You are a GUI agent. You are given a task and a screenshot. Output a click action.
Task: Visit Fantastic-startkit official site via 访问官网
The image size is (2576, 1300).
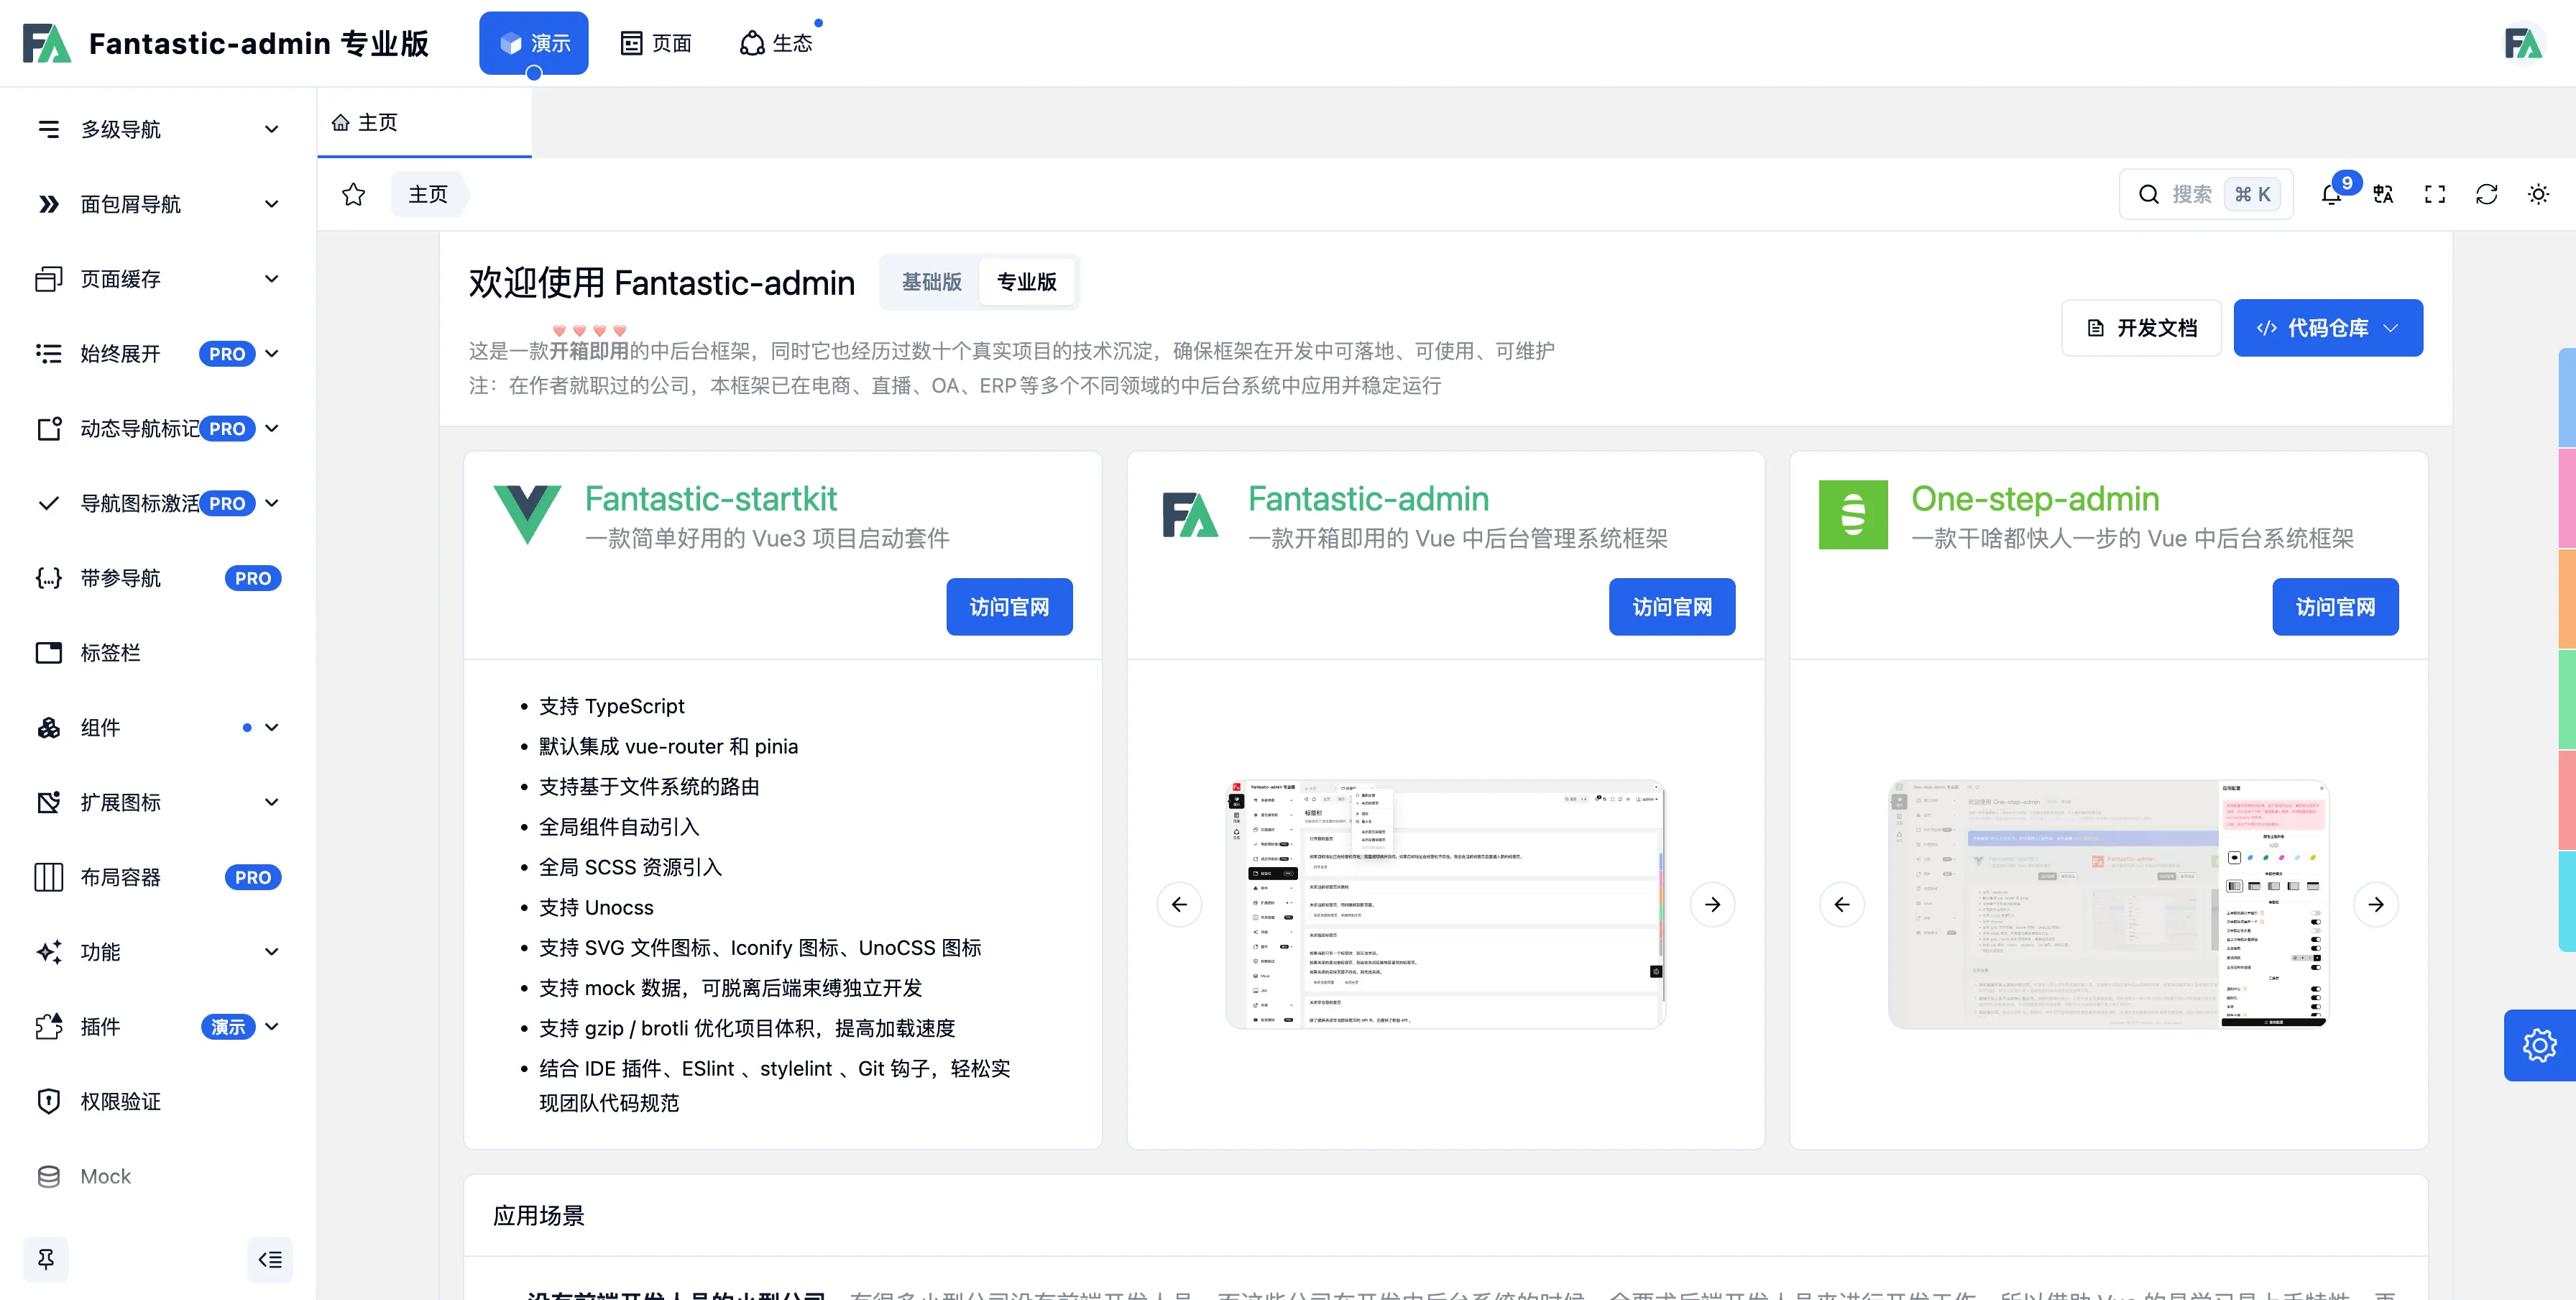tap(1009, 606)
